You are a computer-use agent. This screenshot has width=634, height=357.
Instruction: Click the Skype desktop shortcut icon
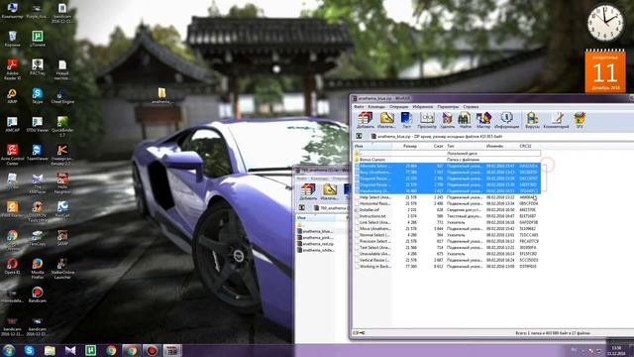[38, 96]
